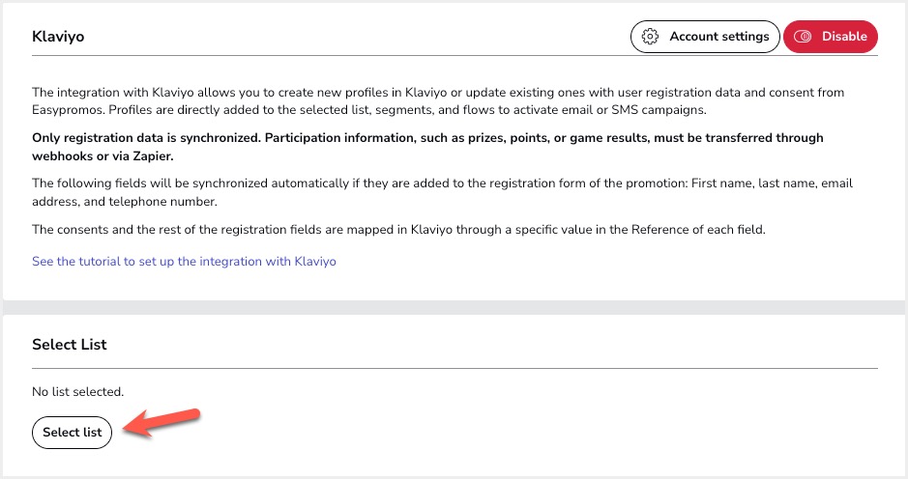Click the gear icon in Account settings
908x479 pixels.
(651, 37)
